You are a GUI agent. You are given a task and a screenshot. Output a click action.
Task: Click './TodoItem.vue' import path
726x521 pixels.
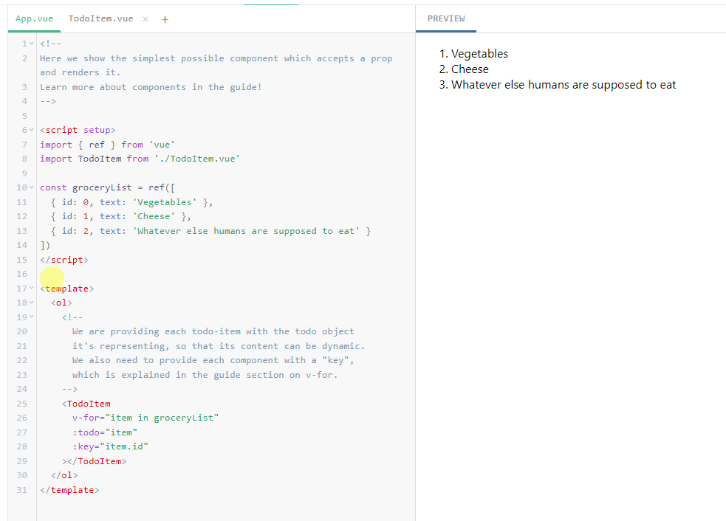(x=197, y=159)
